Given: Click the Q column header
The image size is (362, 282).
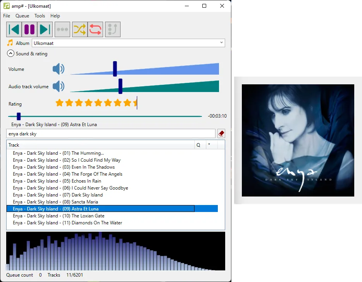Looking at the screenshot, I should [199, 145].
